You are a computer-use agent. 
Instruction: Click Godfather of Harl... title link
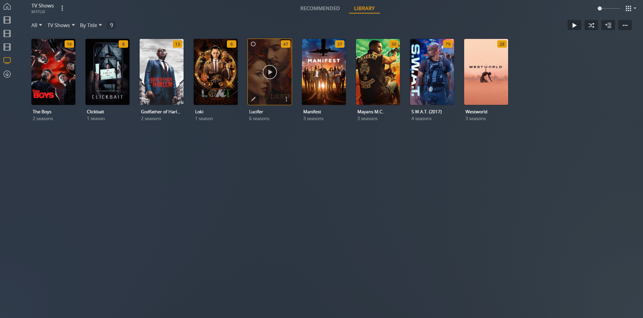161,112
